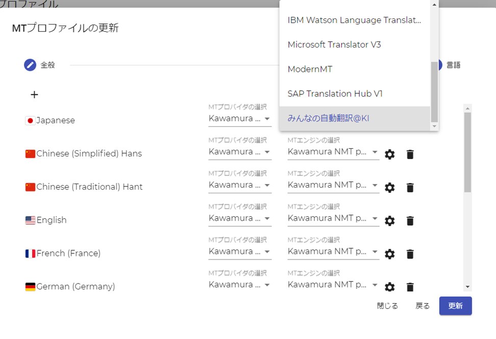Click the 更新 update button
Screen dimensions: 496x339
point(455,306)
